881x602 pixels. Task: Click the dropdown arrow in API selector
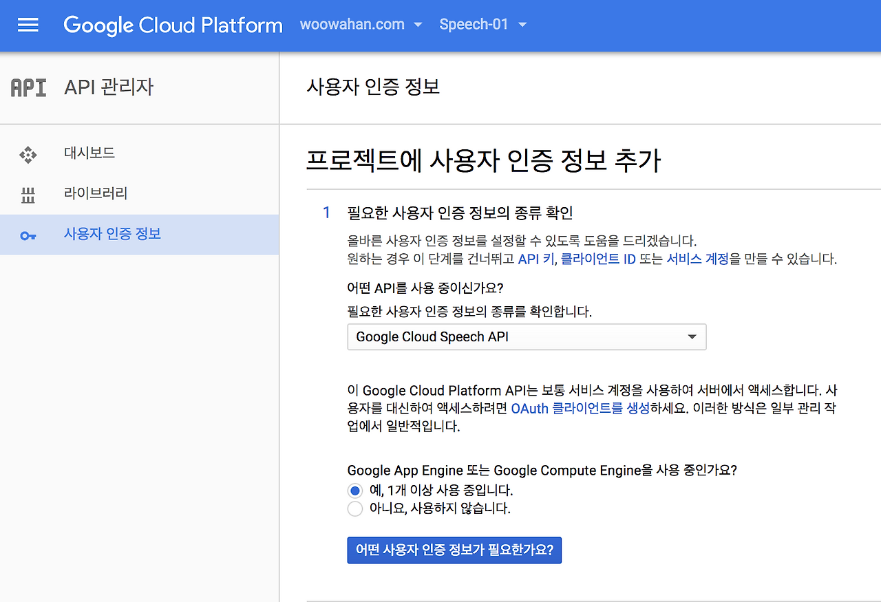[x=692, y=337]
